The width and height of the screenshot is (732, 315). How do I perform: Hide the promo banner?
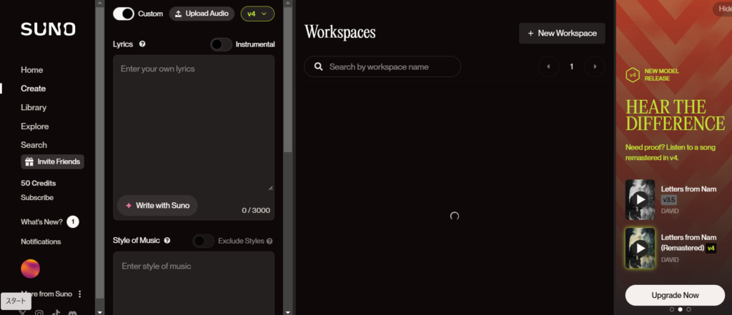(x=723, y=9)
